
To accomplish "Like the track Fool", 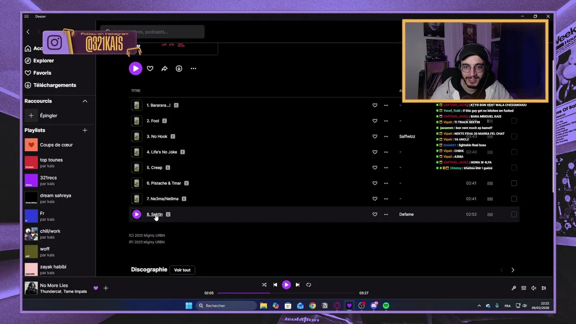I will pos(375,121).
